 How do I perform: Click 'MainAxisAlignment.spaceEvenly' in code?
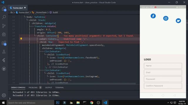pyautogui.click(x=85, y=45)
